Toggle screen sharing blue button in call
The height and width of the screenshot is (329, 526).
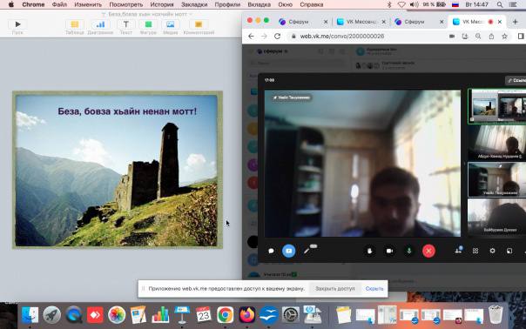288,251
